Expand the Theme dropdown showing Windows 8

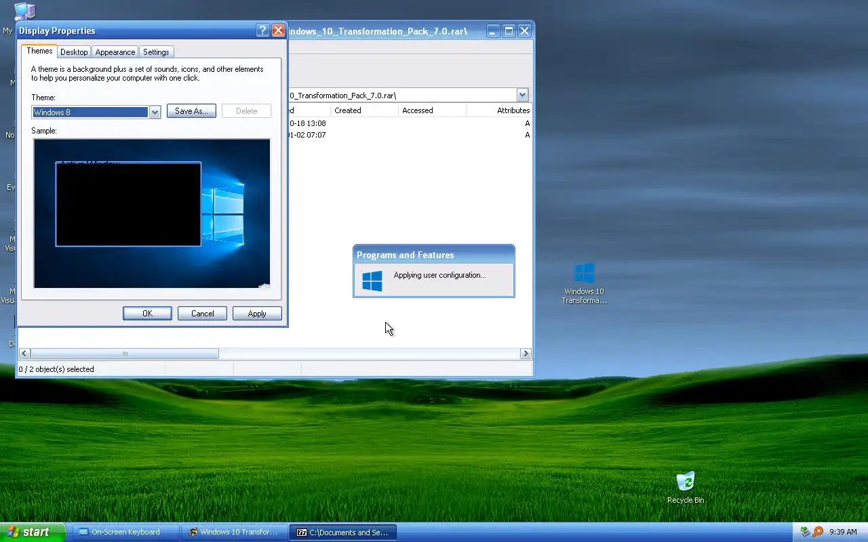(155, 112)
